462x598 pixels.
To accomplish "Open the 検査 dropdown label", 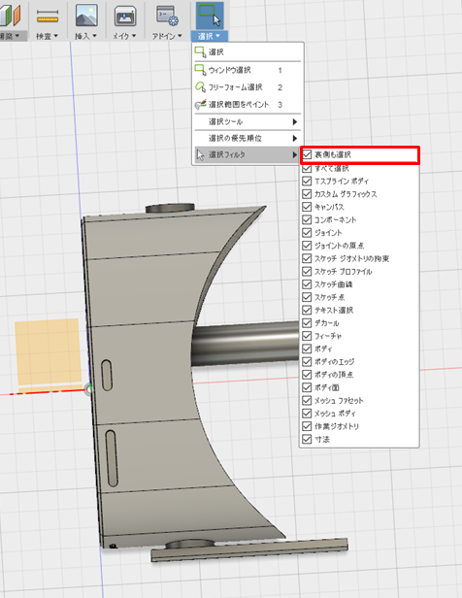I will (x=48, y=36).
